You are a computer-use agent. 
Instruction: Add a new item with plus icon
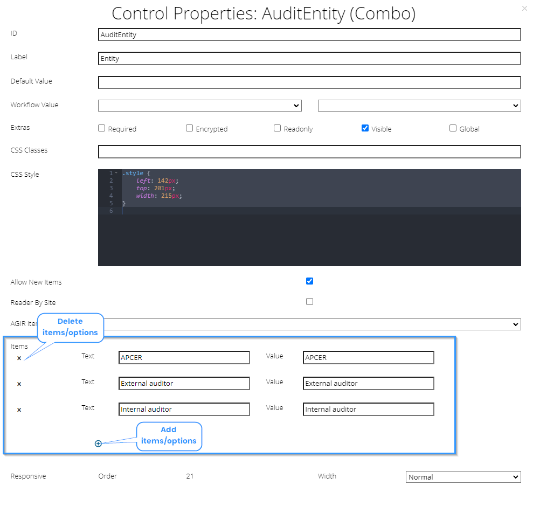(x=98, y=443)
